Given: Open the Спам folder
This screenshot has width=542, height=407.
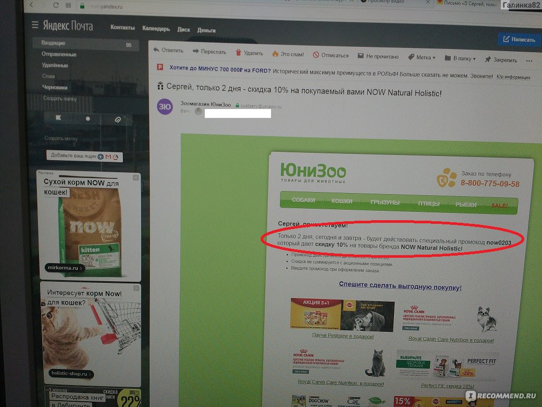Looking at the screenshot, I should tap(48, 76).
